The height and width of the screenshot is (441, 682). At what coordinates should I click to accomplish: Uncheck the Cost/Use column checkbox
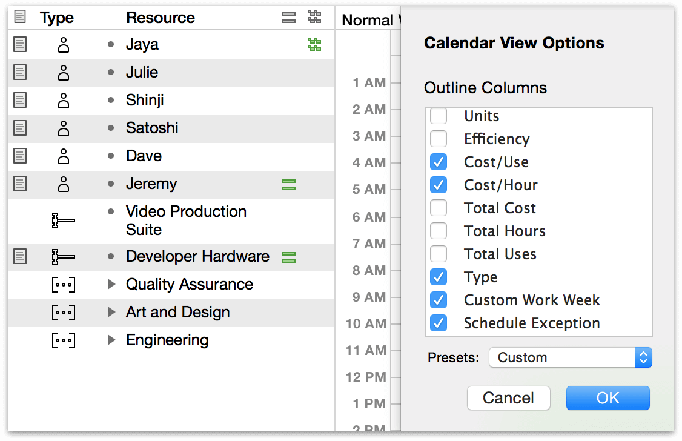[439, 162]
